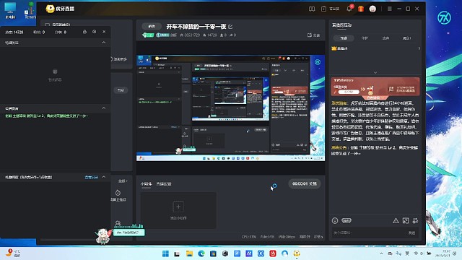This screenshot has height=260, width=462.
Task: Expand the details arrow in the status bar
Action: click(318, 237)
